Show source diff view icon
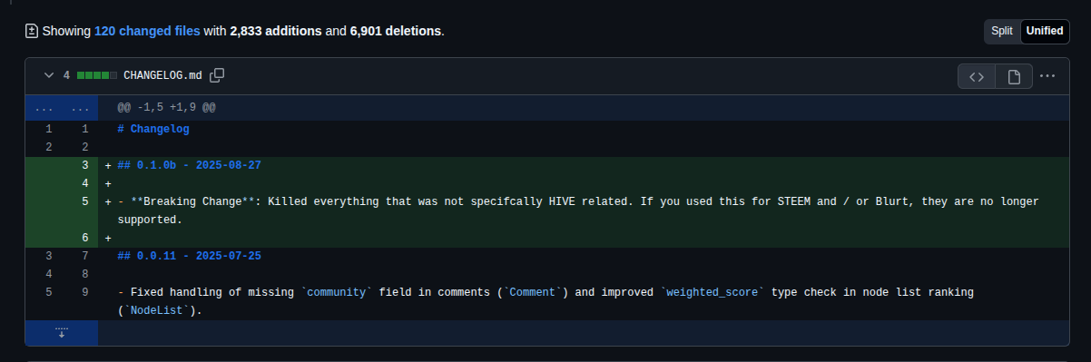Image resolution: width=1091 pixels, height=362 pixels. 977,76
